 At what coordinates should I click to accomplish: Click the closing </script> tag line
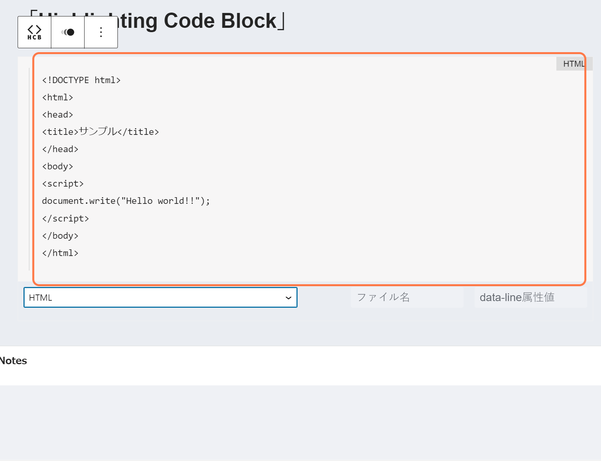point(65,219)
